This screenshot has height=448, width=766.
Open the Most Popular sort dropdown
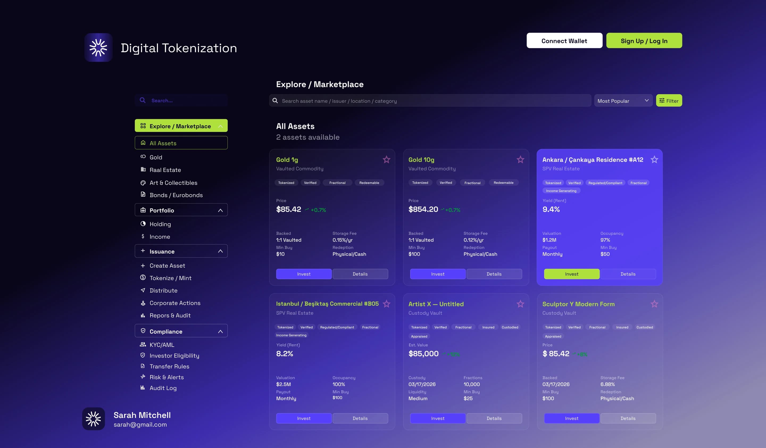point(623,101)
